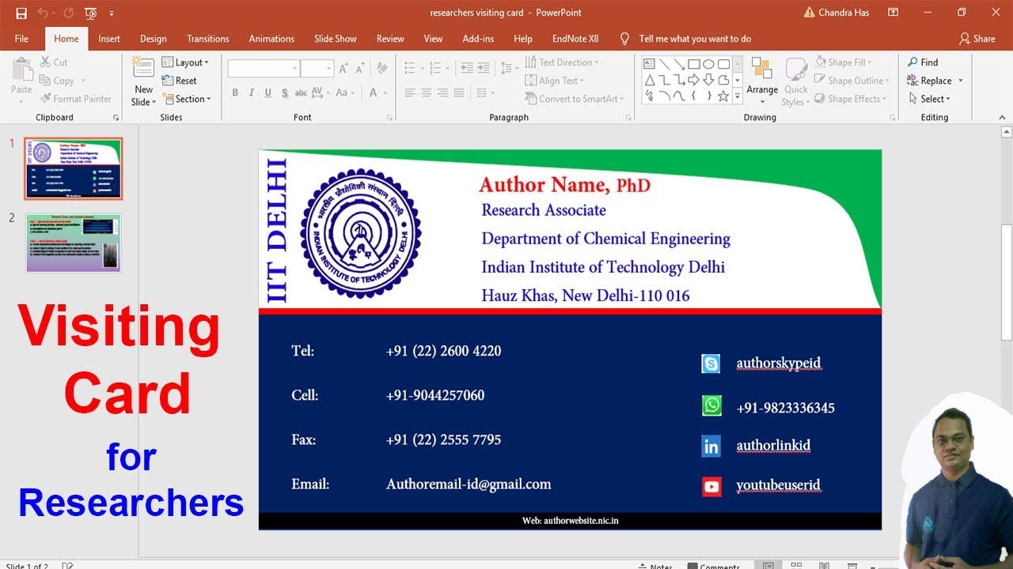1013x569 pixels.
Task: Open Quick Styles
Action: [x=795, y=81]
